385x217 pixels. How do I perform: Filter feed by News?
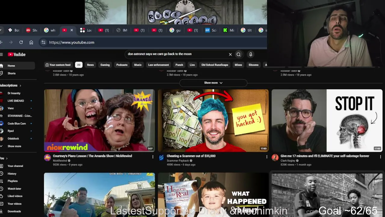coord(90,65)
